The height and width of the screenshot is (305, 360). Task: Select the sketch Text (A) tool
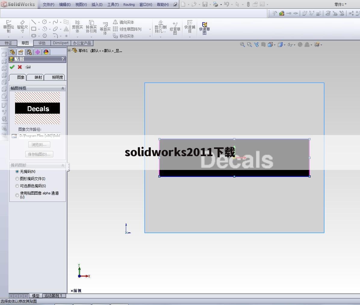[x=66, y=29]
